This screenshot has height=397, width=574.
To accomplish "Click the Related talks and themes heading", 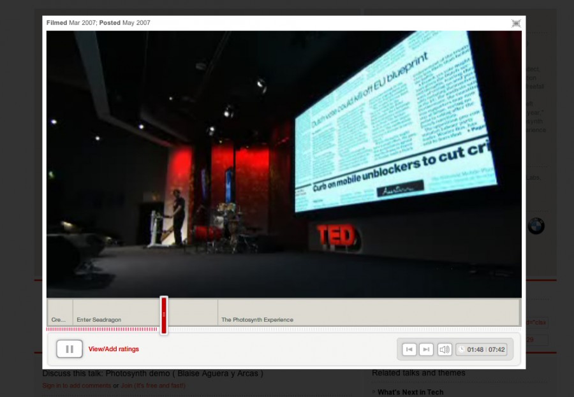I will (418, 373).
